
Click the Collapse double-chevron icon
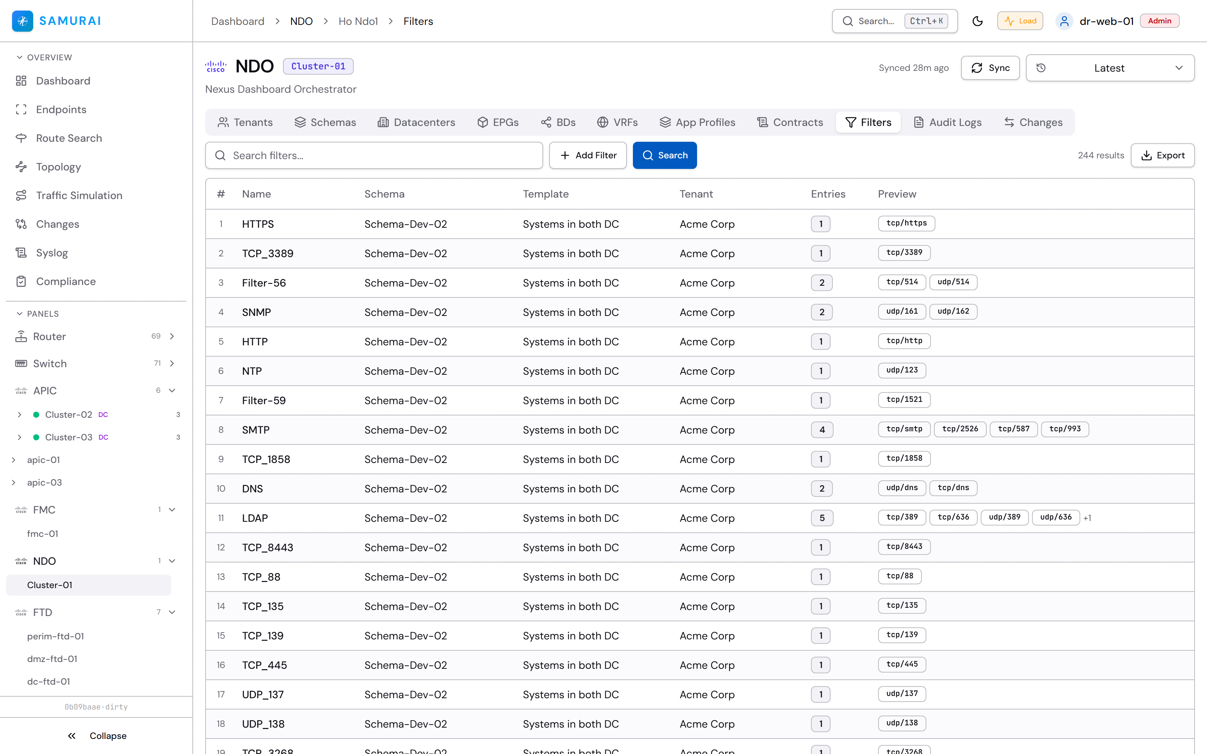(72, 736)
